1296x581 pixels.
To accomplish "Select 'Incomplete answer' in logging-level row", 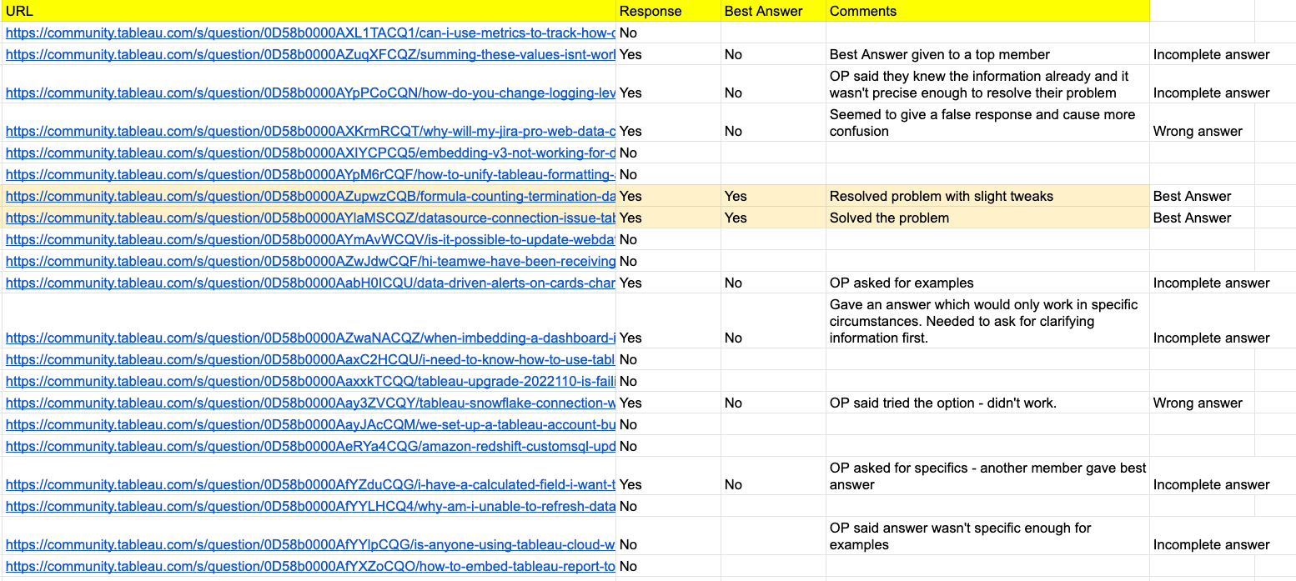I will [1211, 93].
